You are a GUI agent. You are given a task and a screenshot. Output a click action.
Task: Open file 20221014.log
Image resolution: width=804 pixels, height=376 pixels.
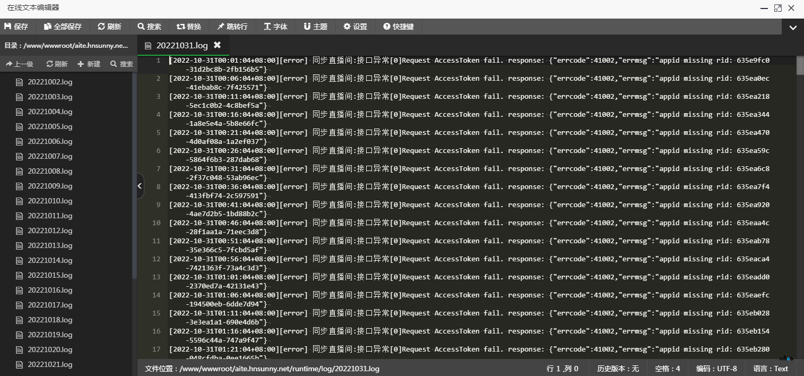[x=50, y=260]
